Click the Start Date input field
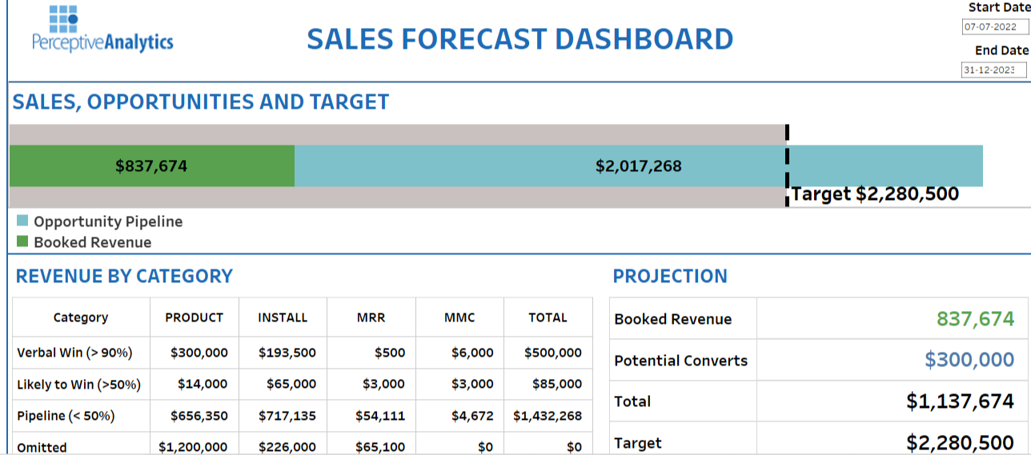 (993, 27)
